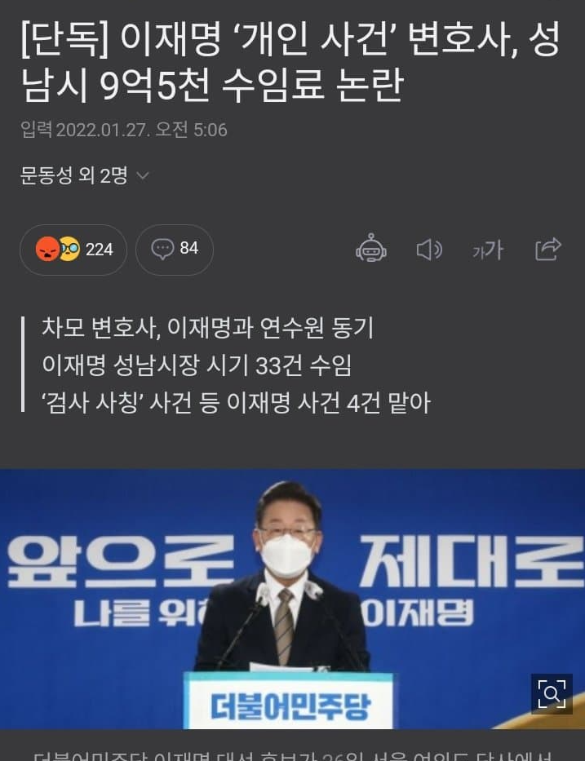The image size is (585, 761).
Task: Tap the summary line 성남시장 시기 33건 수임
Action: point(197,365)
